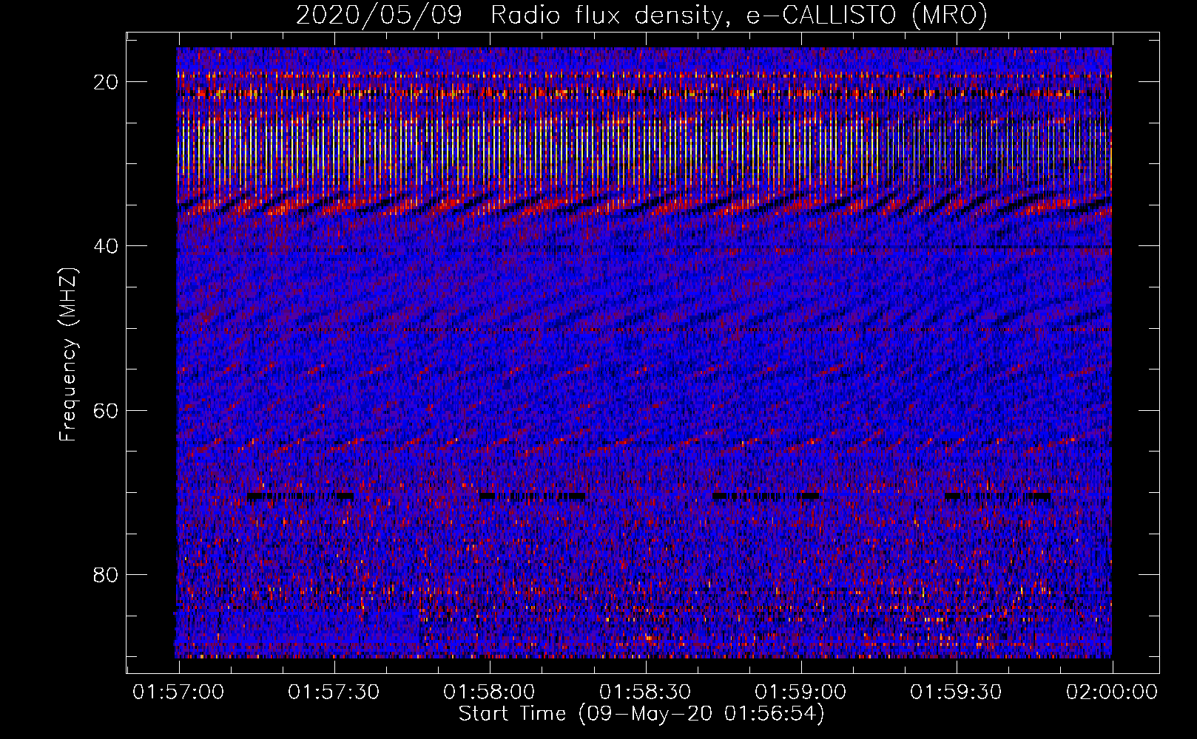Click the time tick label '01:57:00'
Screen dimensions: 1197x739
[178, 692]
